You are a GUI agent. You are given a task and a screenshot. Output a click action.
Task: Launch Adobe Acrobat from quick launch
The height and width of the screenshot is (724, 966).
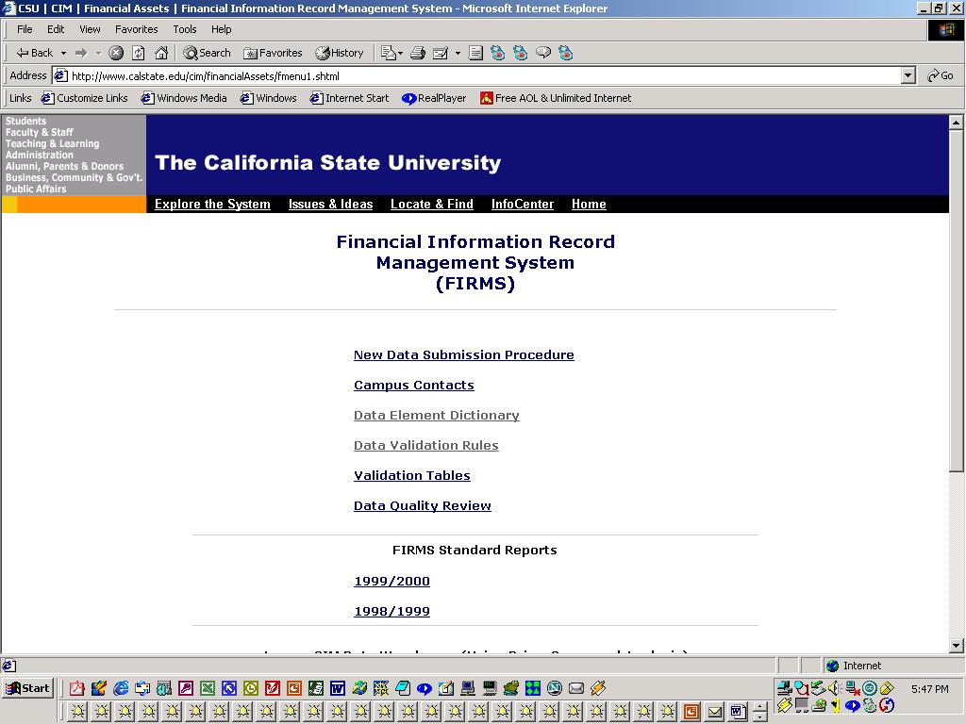(x=76, y=688)
